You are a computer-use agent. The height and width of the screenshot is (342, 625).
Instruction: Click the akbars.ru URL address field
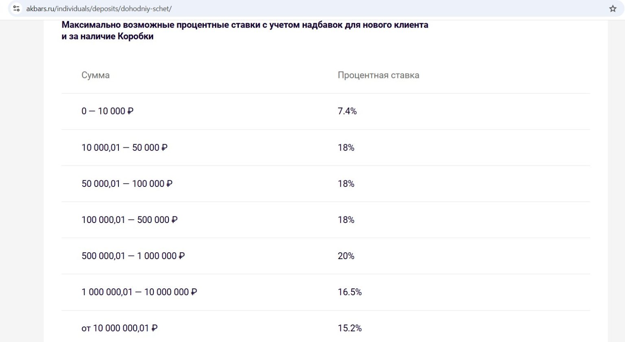99,9
